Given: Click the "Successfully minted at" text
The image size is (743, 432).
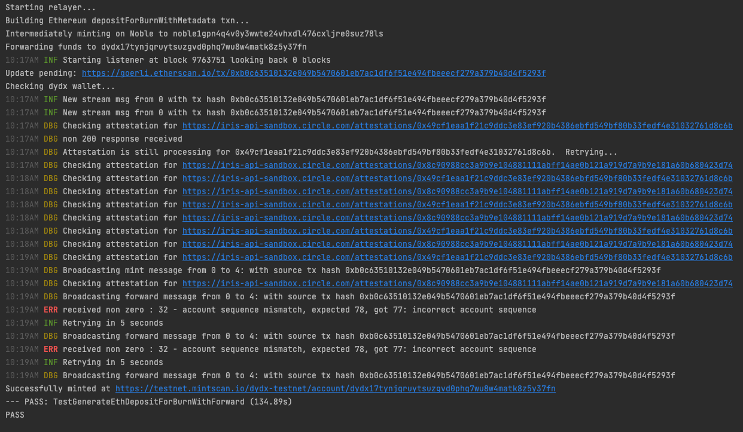Looking at the screenshot, I should (x=57, y=389).
